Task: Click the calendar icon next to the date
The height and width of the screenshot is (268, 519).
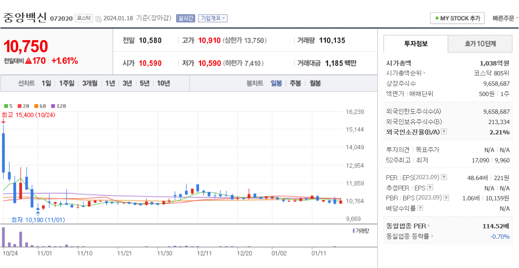Action: click(x=98, y=19)
